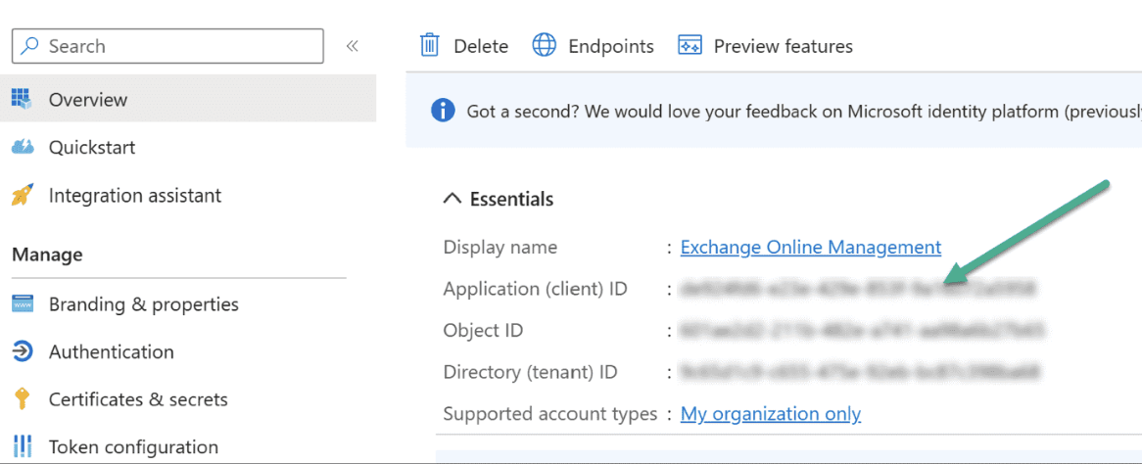Viewport: 1142px width, 464px height.
Task: Click the Overview grid icon
Action: pyautogui.click(x=22, y=99)
